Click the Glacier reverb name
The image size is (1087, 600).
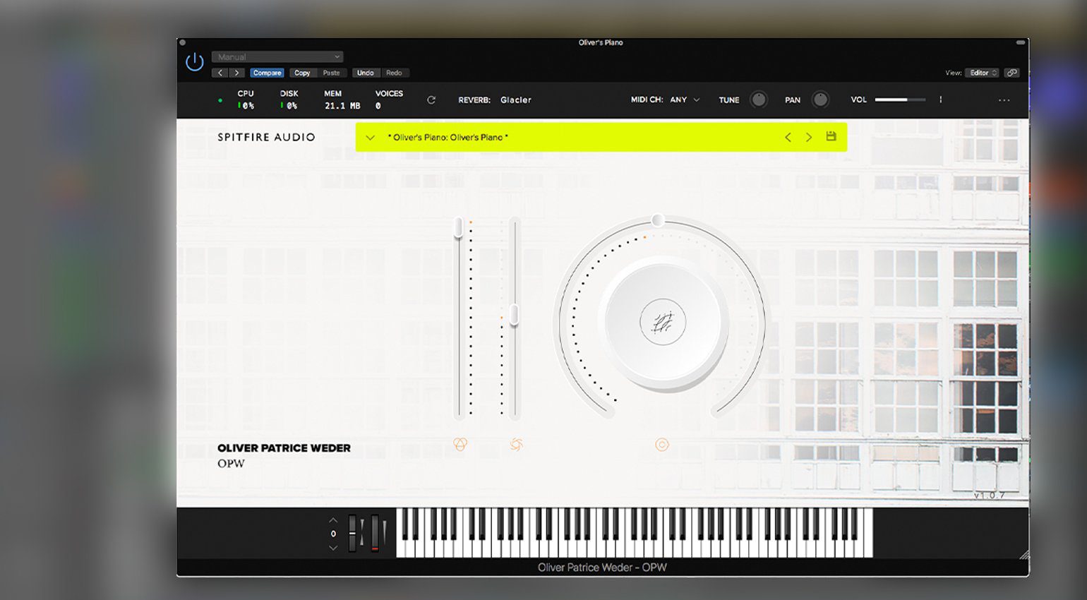point(515,100)
